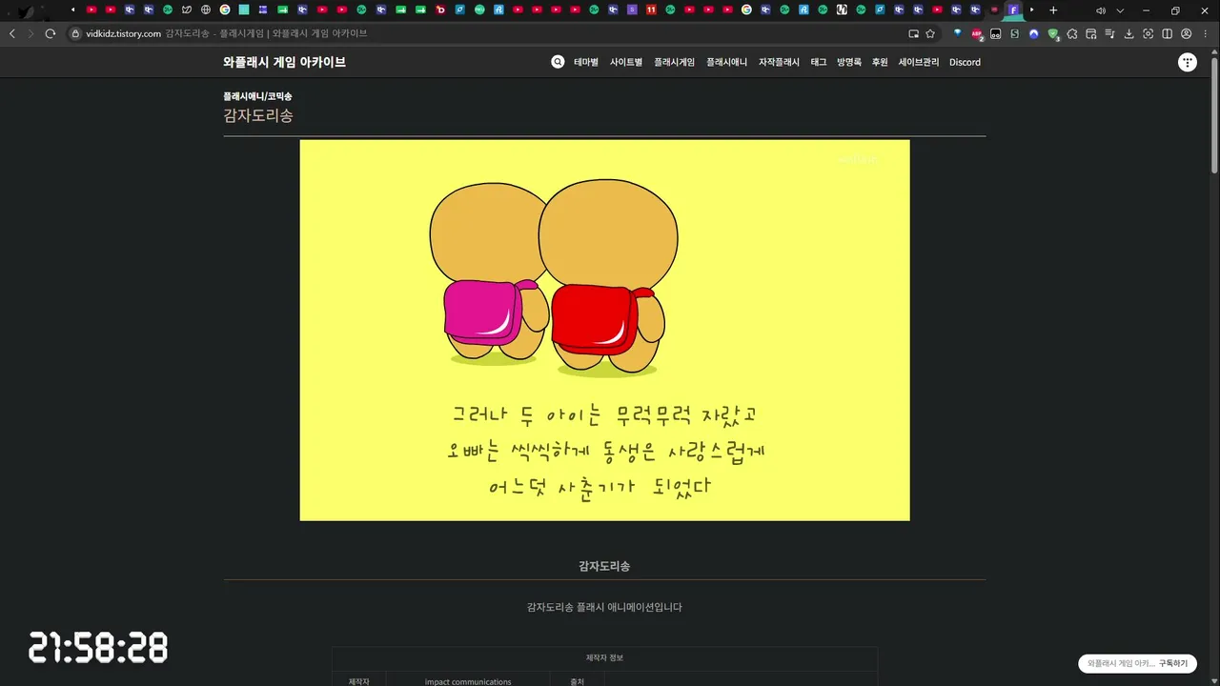
Task: Open the 세이브관리 link
Action: click(x=919, y=62)
